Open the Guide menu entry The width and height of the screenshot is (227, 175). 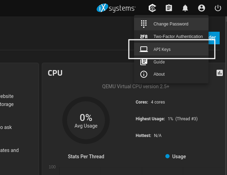coord(159,62)
